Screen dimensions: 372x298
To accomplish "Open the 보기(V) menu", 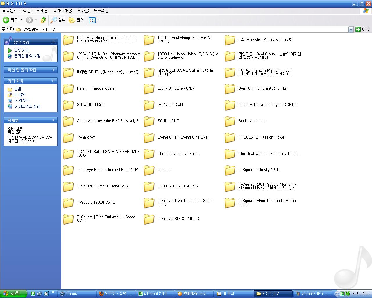I will 42,11.
